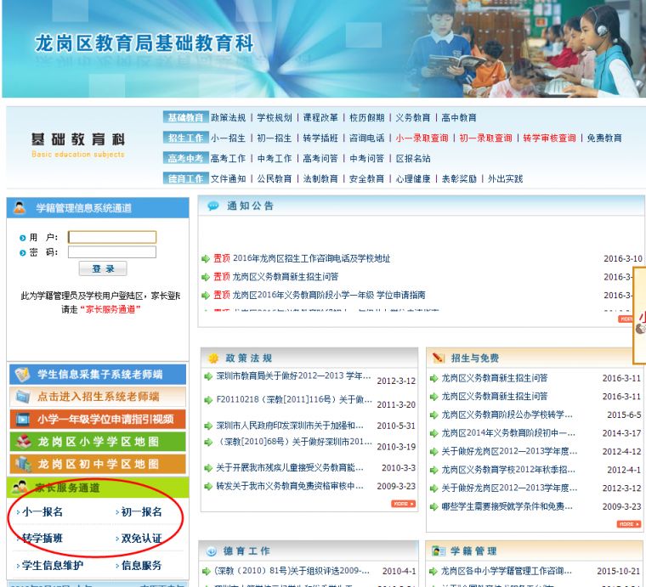Click date 2016-3-10 in 通知公告
This screenshot has height=587, width=646.
tap(622, 259)
